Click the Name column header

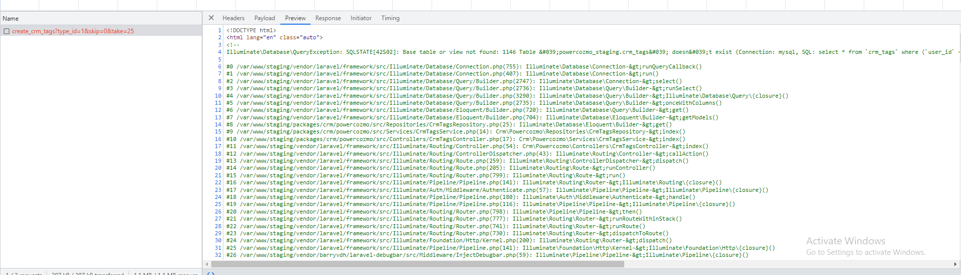click(x=11, y=19)
